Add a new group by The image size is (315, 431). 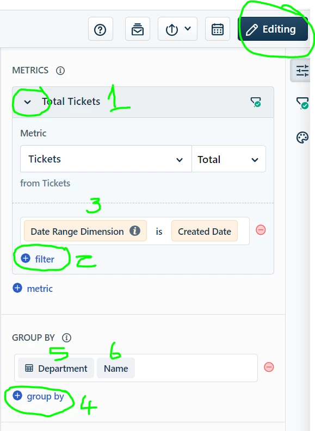[x=38, y=396]
